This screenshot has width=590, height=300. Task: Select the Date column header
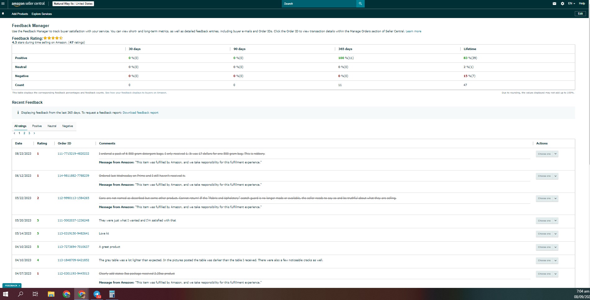[x=19, y=143]
